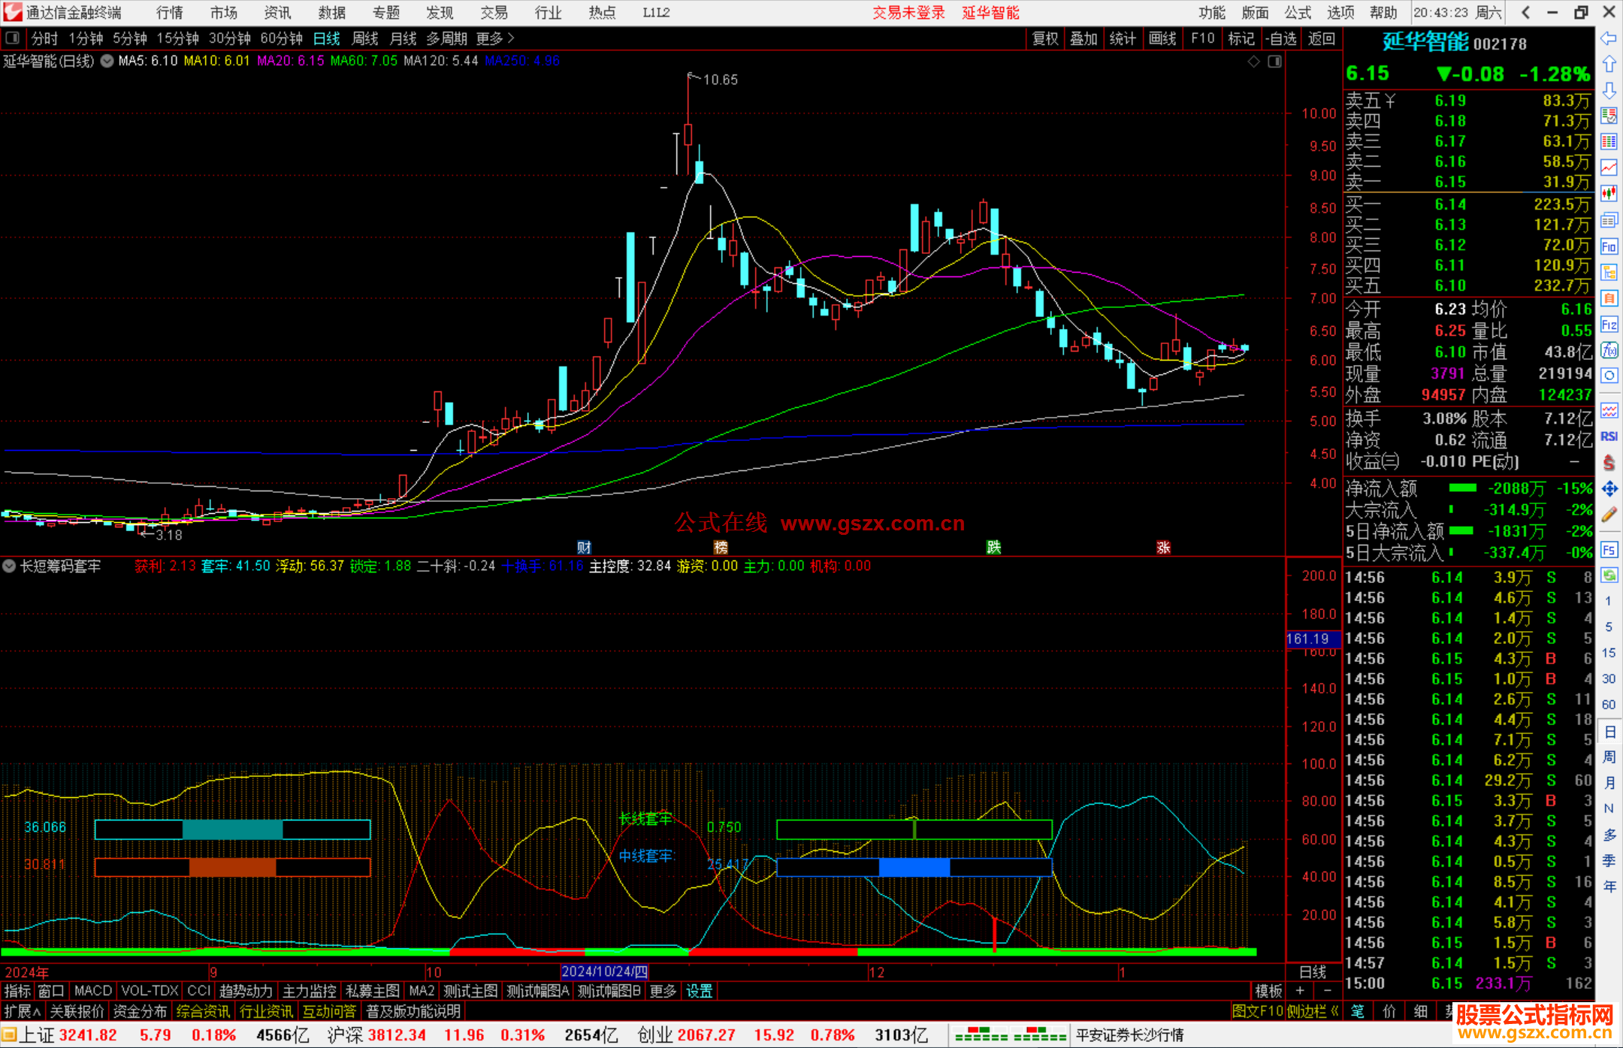
Task: Open the candlestick chart icon in sidebar
Action: click(1609, 194)
